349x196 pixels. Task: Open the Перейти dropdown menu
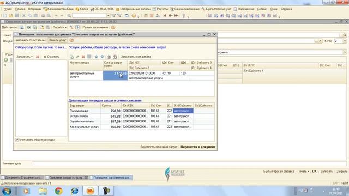[x=59, y=27]
